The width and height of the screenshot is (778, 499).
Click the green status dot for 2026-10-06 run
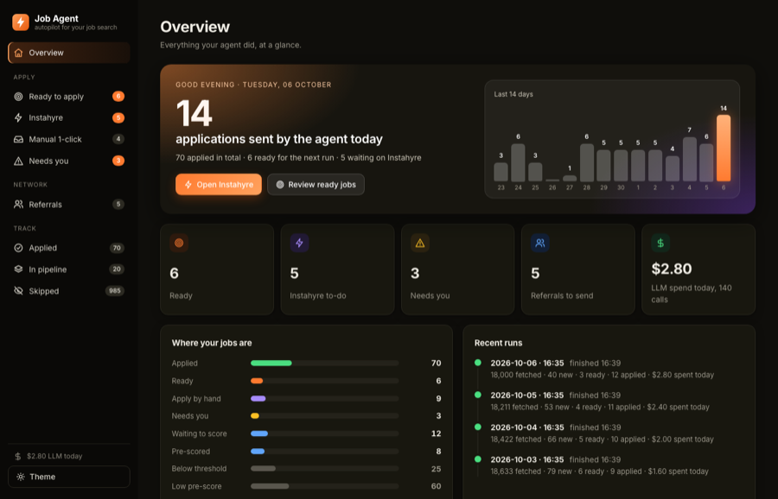click(x=478, y=363)
